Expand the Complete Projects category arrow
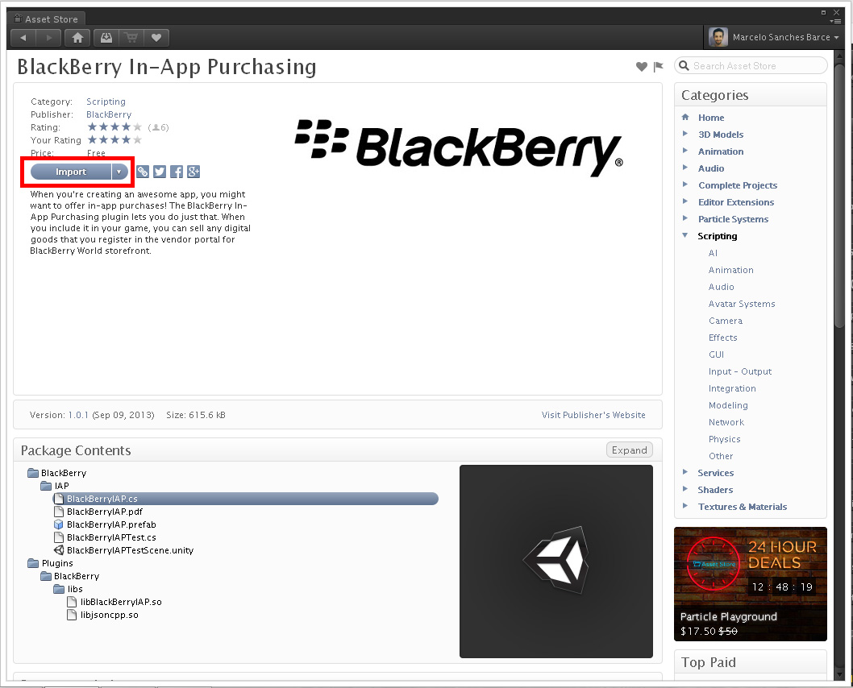853x688 pixels. click(685, 184)
